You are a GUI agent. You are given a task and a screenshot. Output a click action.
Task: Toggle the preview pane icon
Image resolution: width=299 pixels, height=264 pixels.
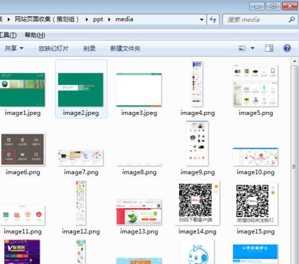pos(269,48)
